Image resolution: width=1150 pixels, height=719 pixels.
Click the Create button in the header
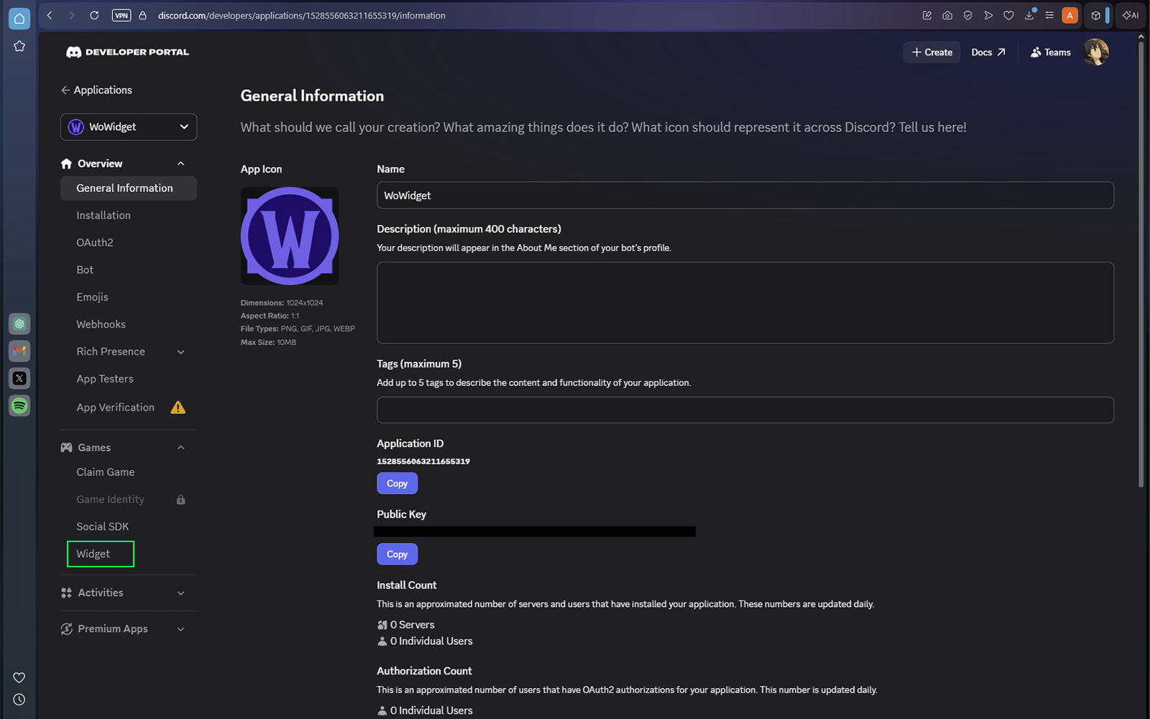pos(931,52)
